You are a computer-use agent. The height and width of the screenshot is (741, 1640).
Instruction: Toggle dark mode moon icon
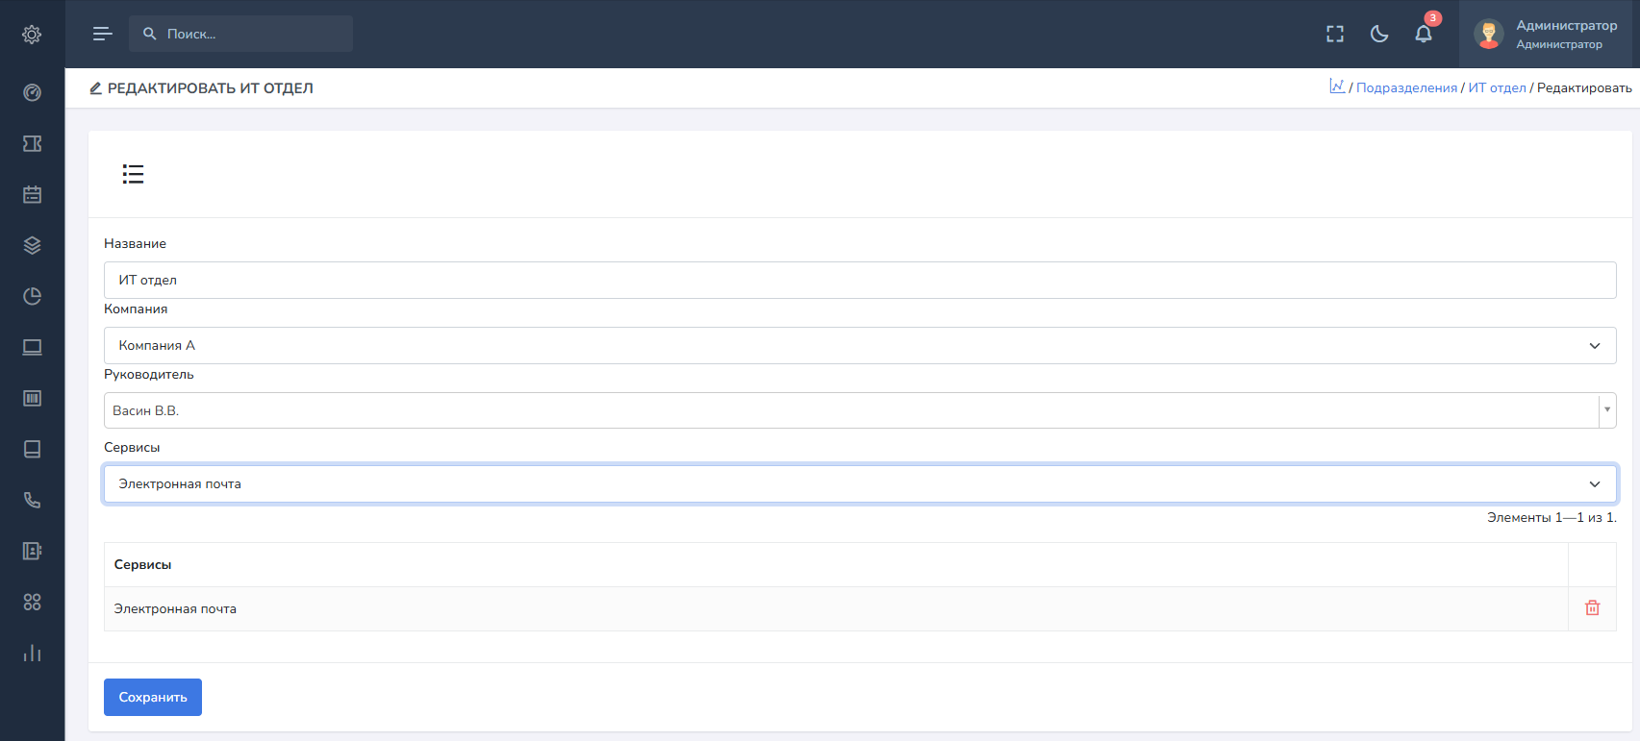point(1379,35)
